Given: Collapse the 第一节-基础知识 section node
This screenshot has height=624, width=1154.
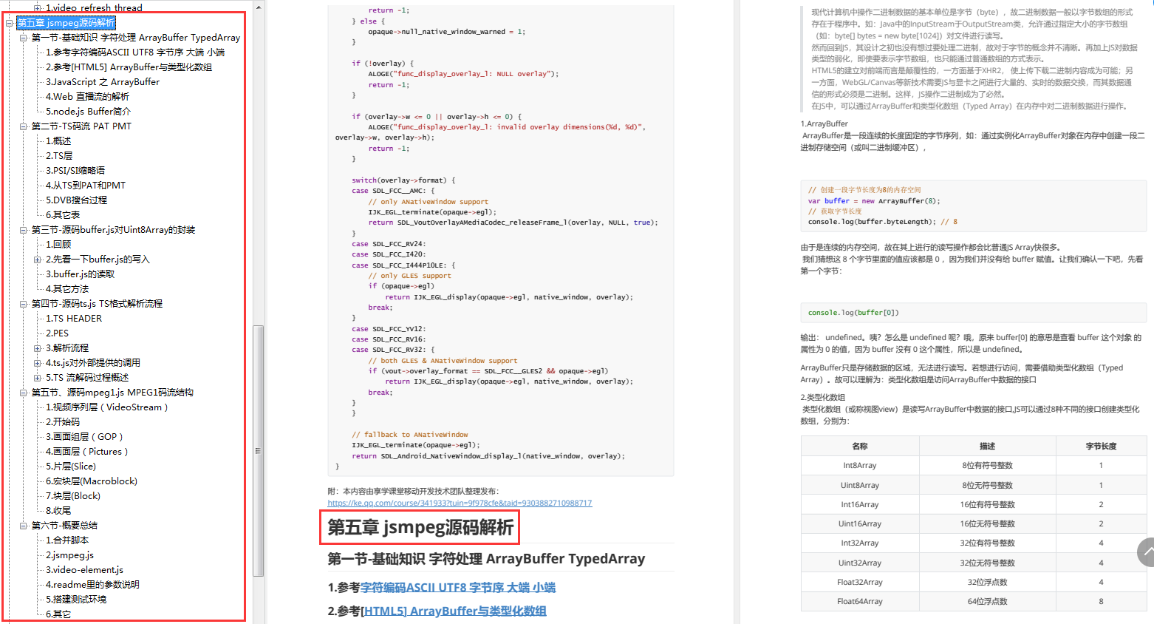Looking at the screenshot, I should pos(23,38).
